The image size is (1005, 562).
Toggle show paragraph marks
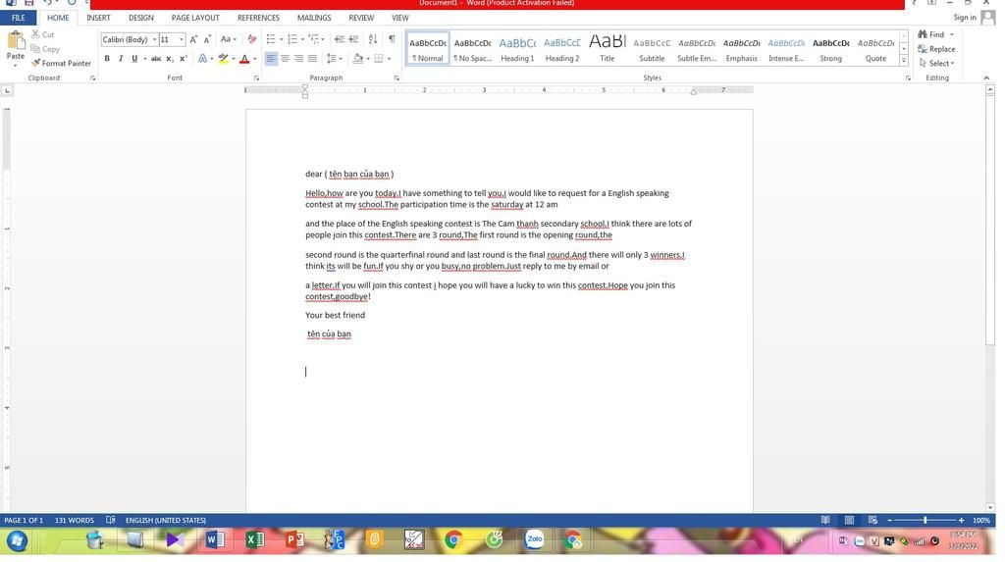tap(392, 39)
